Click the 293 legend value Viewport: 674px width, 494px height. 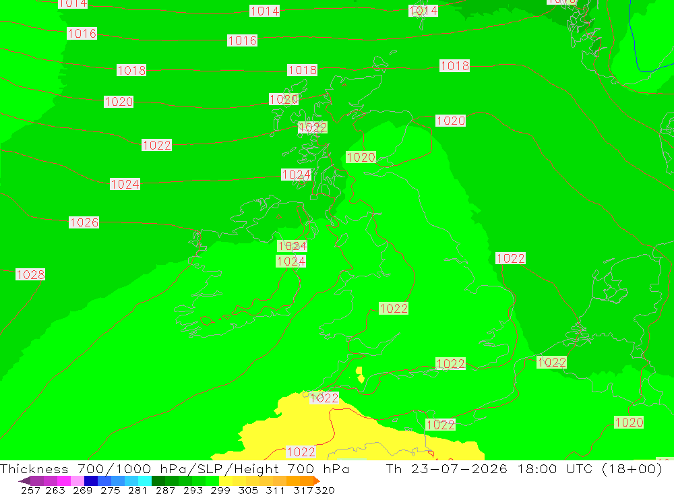pyautogui.click(x=193, y=490)
